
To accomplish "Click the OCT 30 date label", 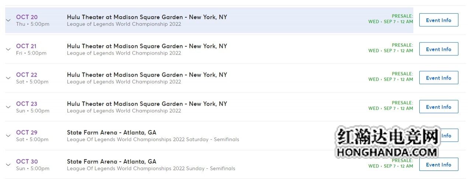I will point(27,161).
